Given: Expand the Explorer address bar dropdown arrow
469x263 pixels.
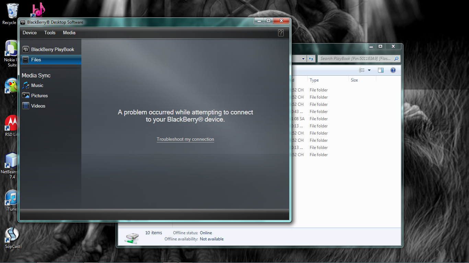Looking at the screenshot, I should [x=303, y=59].
